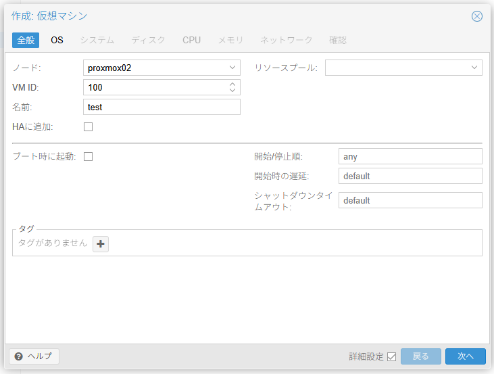Increase VM ID with up arrow
This screenshot has width=494, height=374.
point(232,84)
